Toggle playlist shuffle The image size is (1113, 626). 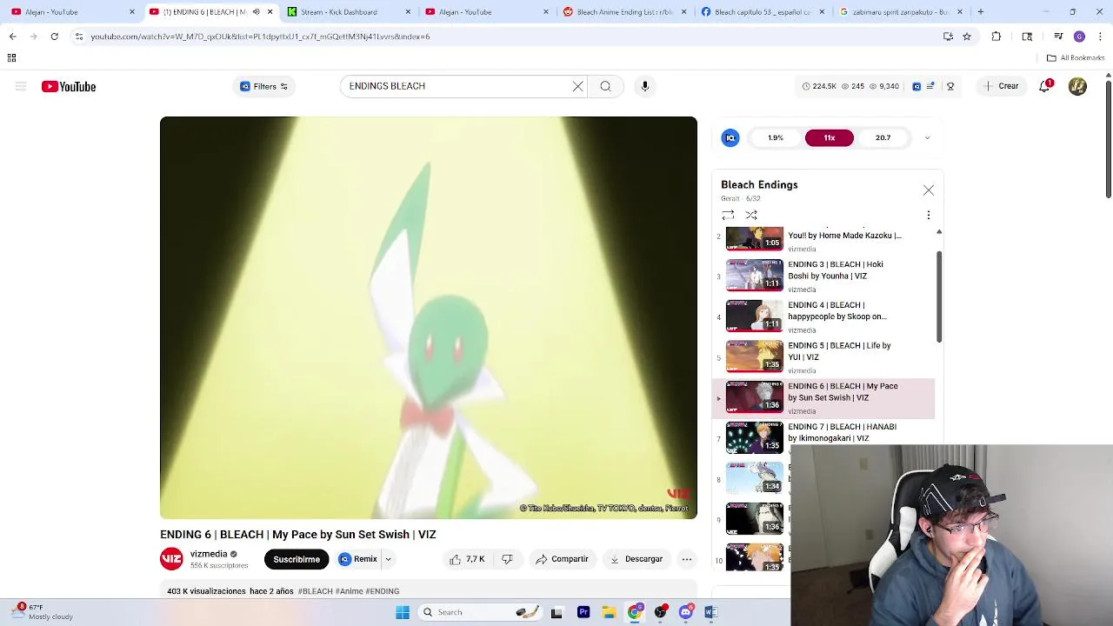751,215
